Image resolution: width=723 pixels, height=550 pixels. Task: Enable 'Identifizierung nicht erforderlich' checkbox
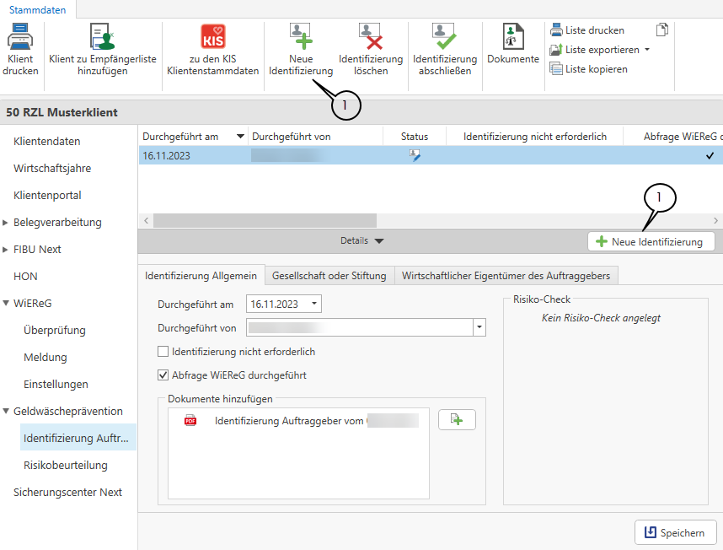(x=163, y=352)
